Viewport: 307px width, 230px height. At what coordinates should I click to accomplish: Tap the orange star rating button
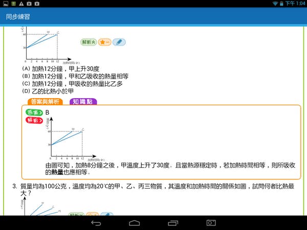click(x=105, y=42)
